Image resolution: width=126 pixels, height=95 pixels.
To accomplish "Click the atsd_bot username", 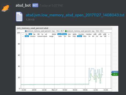I will pos(23,5).
